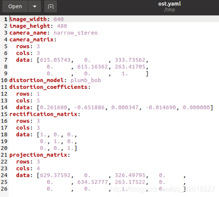The height and width of the screenshot is (197, 219).
Task: Click the value 615.05743 in camera matrix
Action: pyautogui.click(x=55, y=60)
